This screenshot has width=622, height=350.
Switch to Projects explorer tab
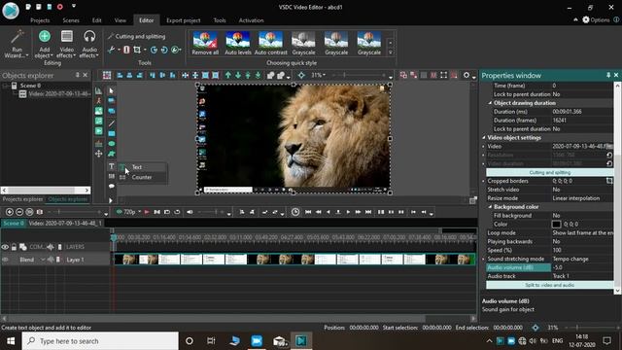(x=22, y=199)
